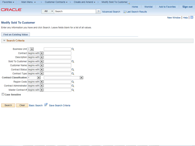This screenshot has width=195, height=146.
Task: Open lookup icon for Contract Type
Action: [73, 74]
